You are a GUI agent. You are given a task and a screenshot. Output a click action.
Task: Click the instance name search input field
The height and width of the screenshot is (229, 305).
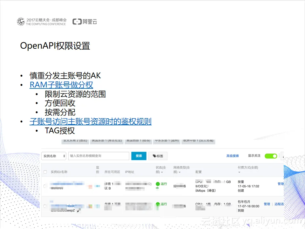(x=98, y=156)
